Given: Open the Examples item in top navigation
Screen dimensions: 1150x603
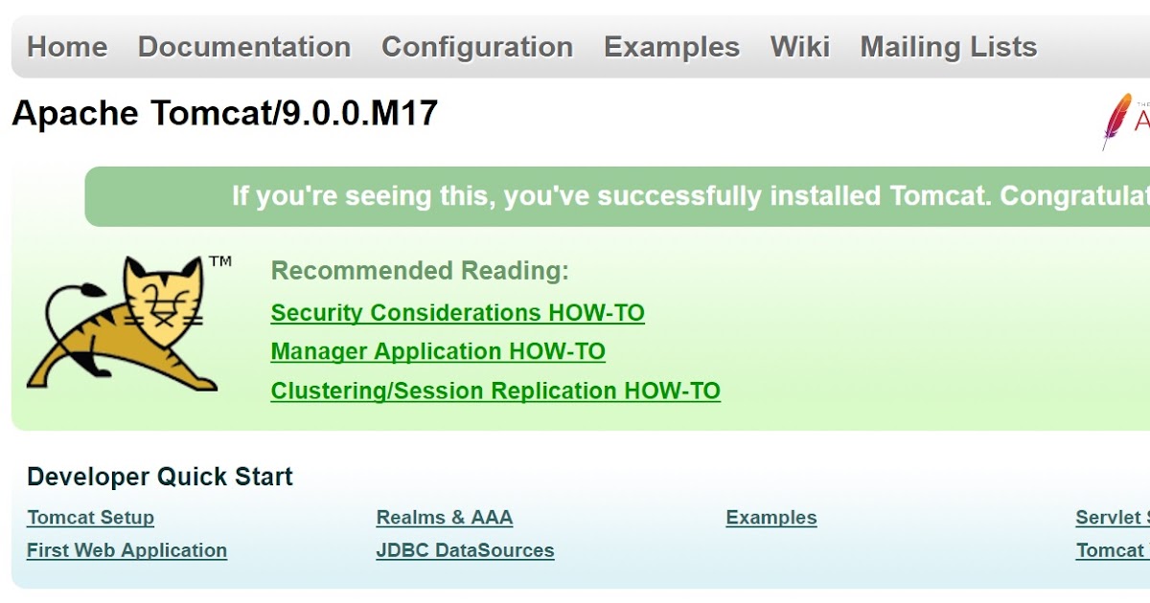Looking at the screenshot, I should [672, 47].
